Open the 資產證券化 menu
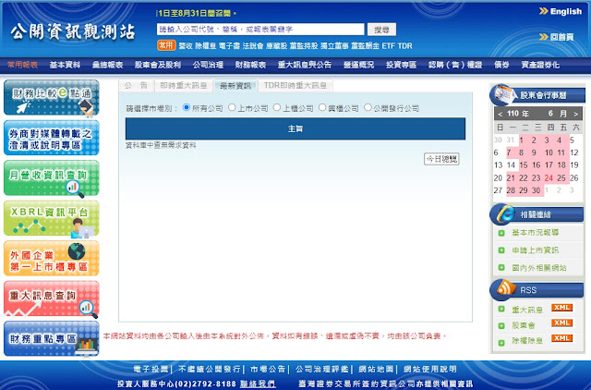This screenshot has height=390, width=591. pos(540,65)
